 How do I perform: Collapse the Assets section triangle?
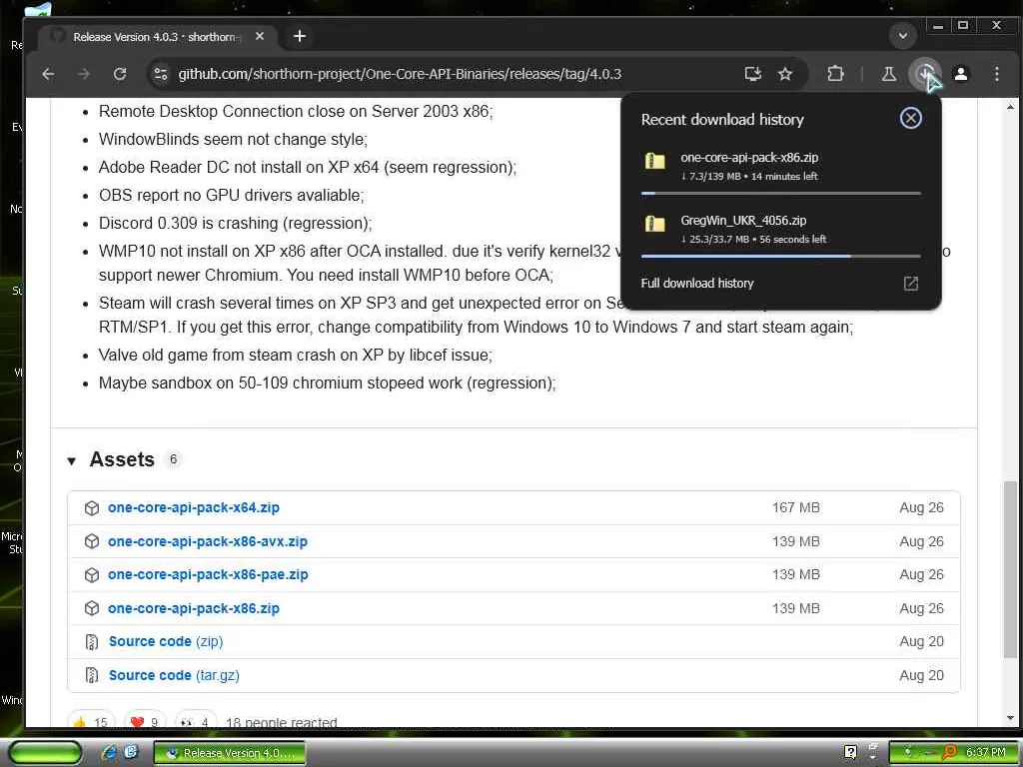click(72, 461)
